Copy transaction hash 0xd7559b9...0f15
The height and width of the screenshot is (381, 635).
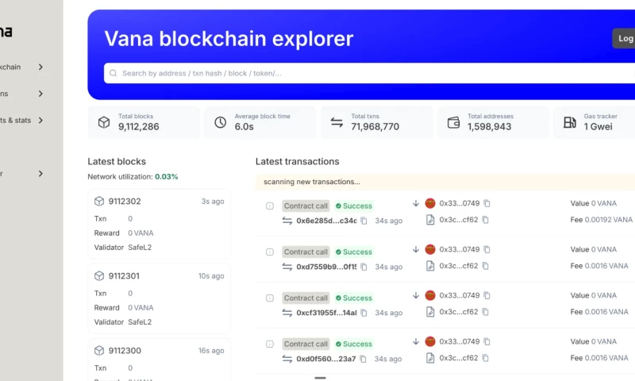pyautogui.click(x=364, y=267)
